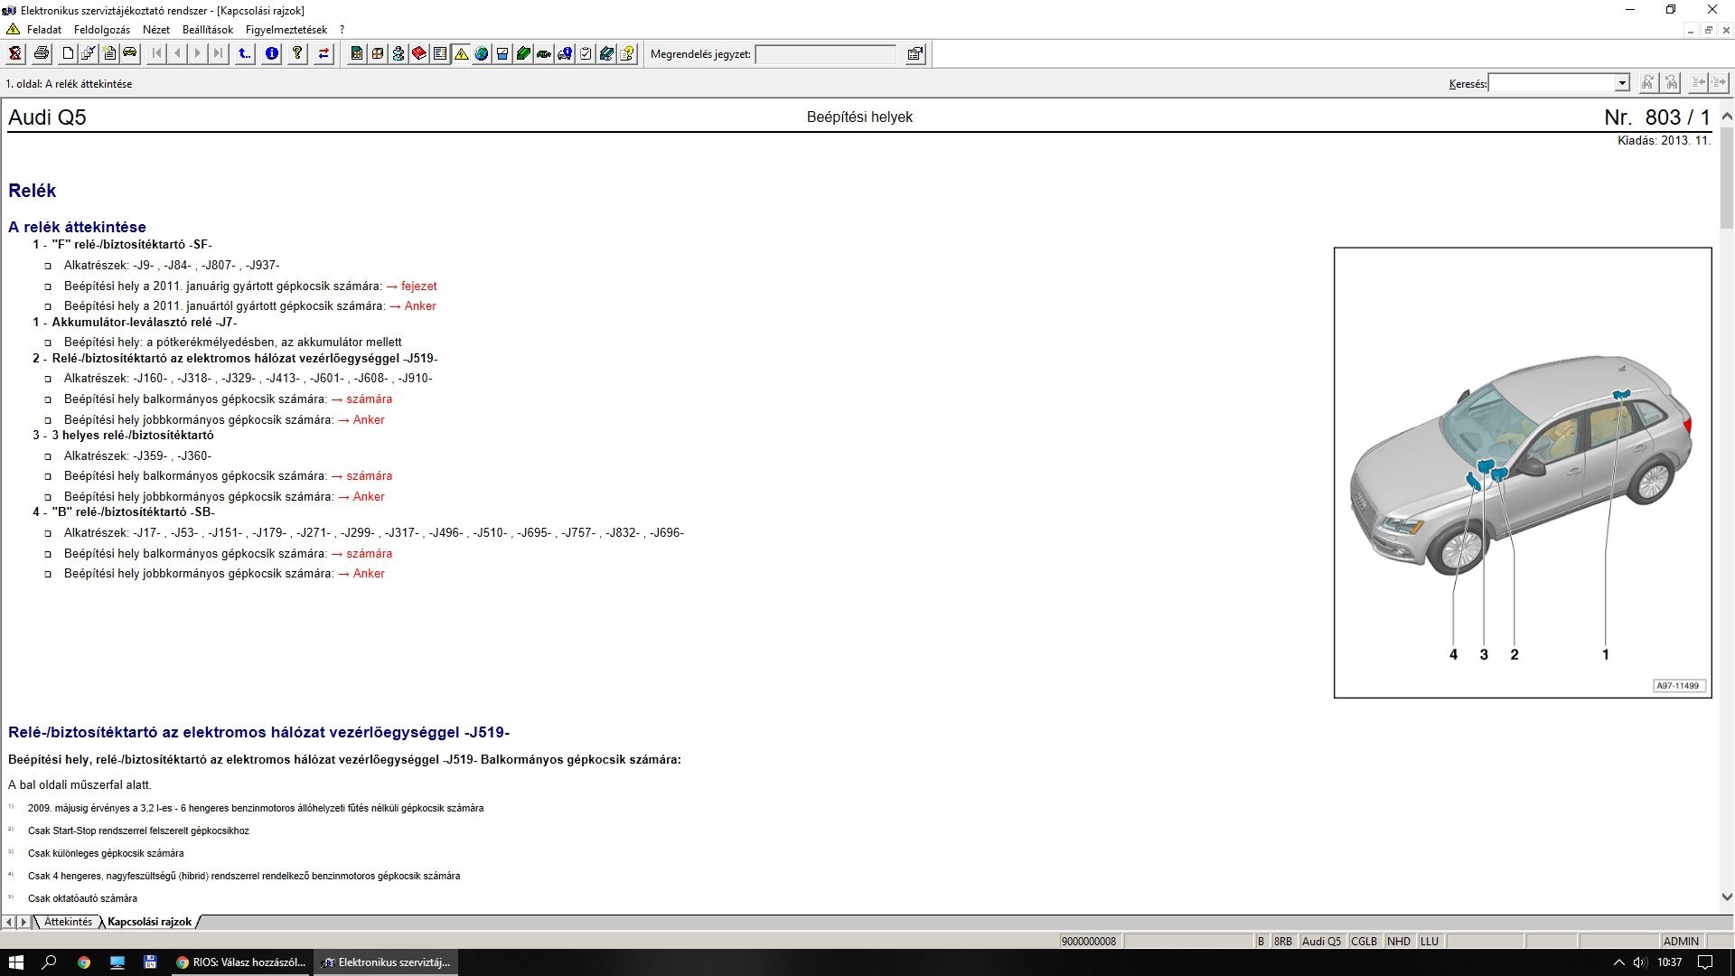Click the yellow warning triangle toolbar icon
1735x976 pixels.
[461, 54]
